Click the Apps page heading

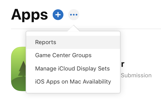(x=29, y=15)
